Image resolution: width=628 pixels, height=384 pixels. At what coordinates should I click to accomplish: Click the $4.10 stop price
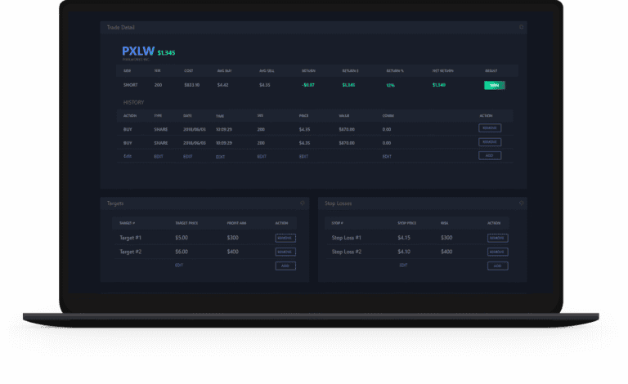point(404,252)
